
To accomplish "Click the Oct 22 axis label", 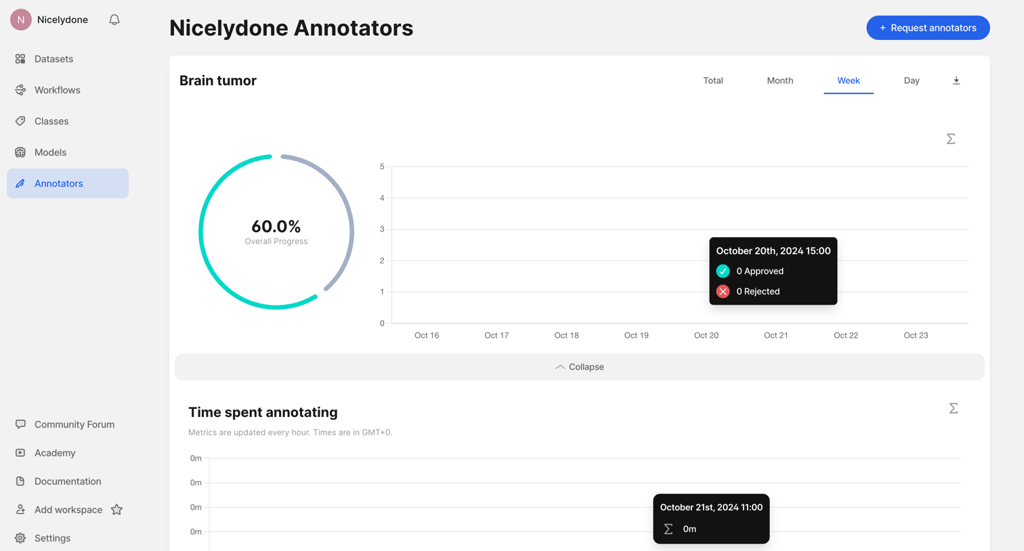I will coord(846,335).
